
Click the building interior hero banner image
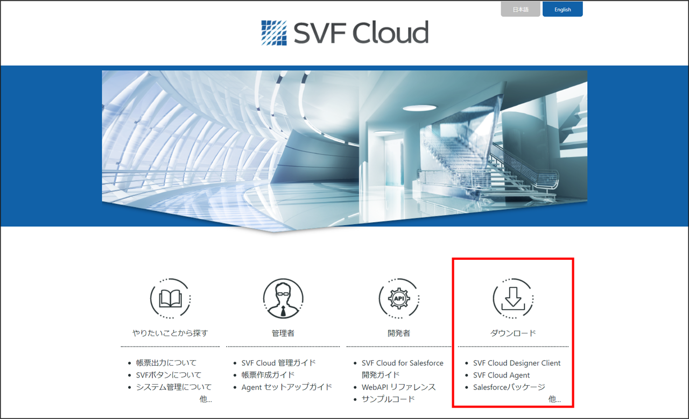[x=344, y=140]
